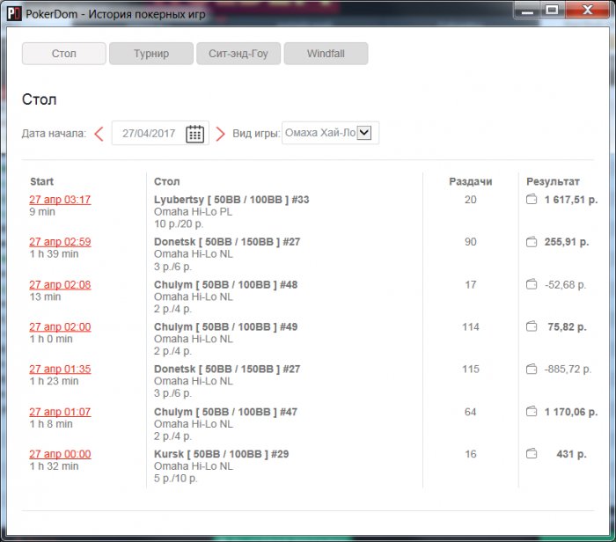The width and height of the screenshot is (616, 542).
Task: Open session link 27 апр 03:17
Action: 60,200
